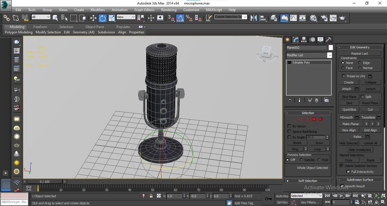Click the Repeat Last button
Viewport: 387px width, 206px height.
[x=360, y=53]
